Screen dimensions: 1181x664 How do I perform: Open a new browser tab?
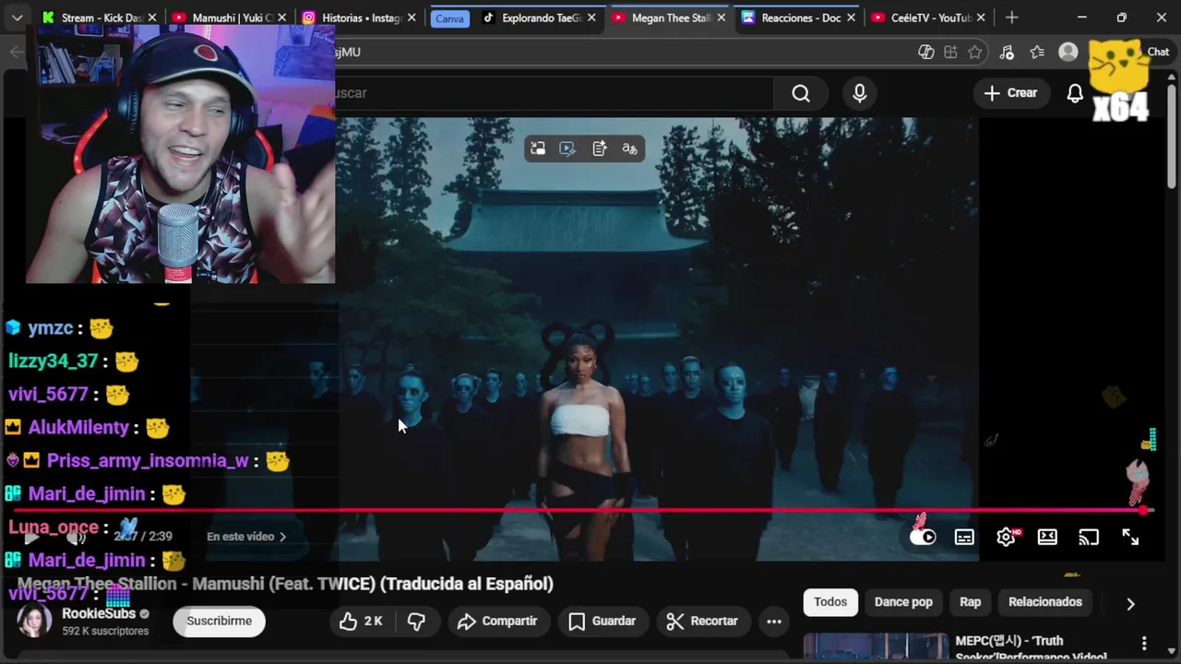click(1012, 18)
